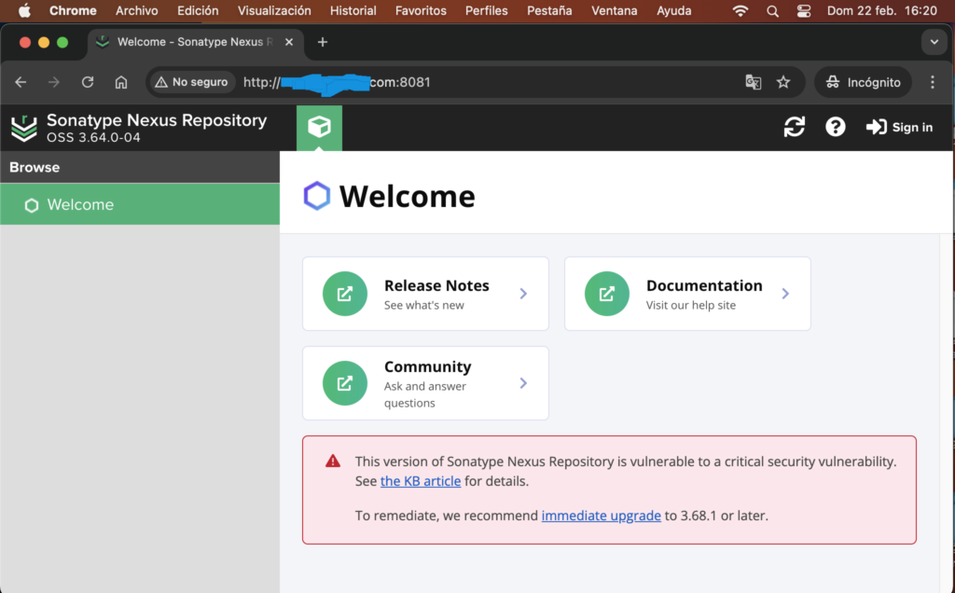Screen dimensions: 955x593
Task: Expand the Documentation chevron arrow
Action: pos(785,294)
